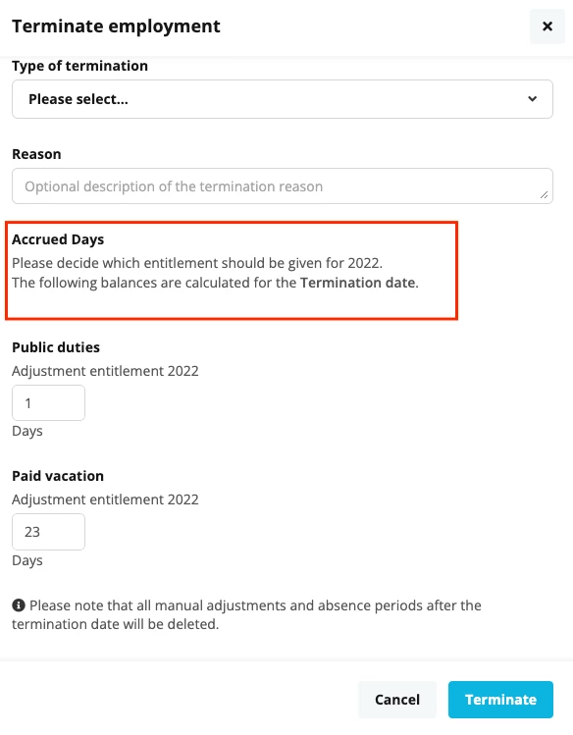Focus the Reason description text field
Image resolution: width=573 pixels, height=735 pixels.
tap(282, 186)
